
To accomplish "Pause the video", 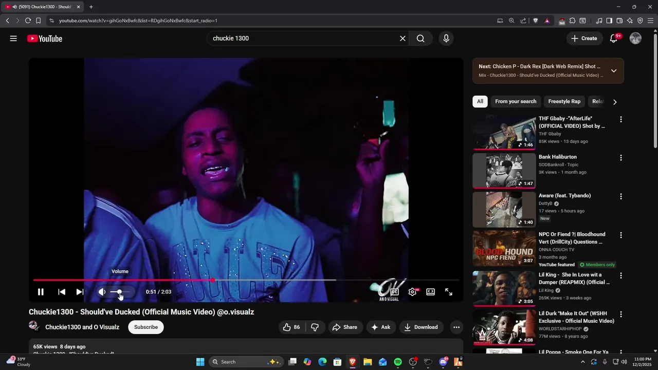I will 41,292.
